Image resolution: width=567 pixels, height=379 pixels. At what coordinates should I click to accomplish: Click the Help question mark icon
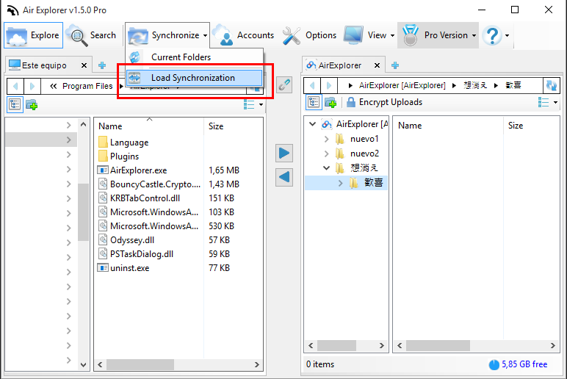[493, 35]
